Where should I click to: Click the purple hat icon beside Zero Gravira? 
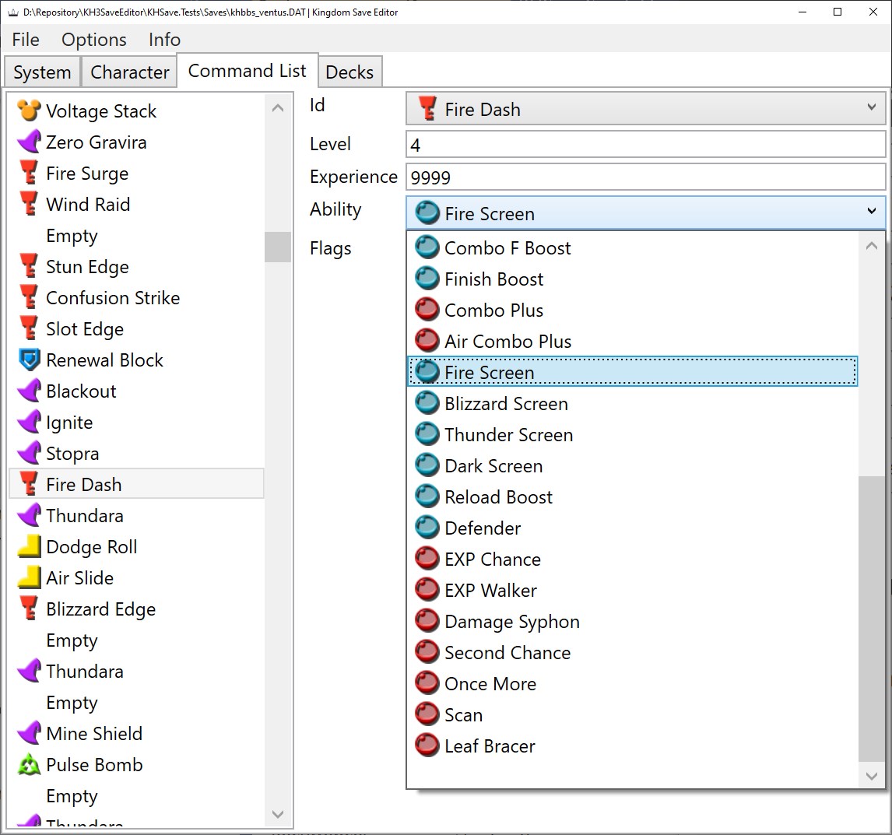pyautogui.click(x=29, y=142)
